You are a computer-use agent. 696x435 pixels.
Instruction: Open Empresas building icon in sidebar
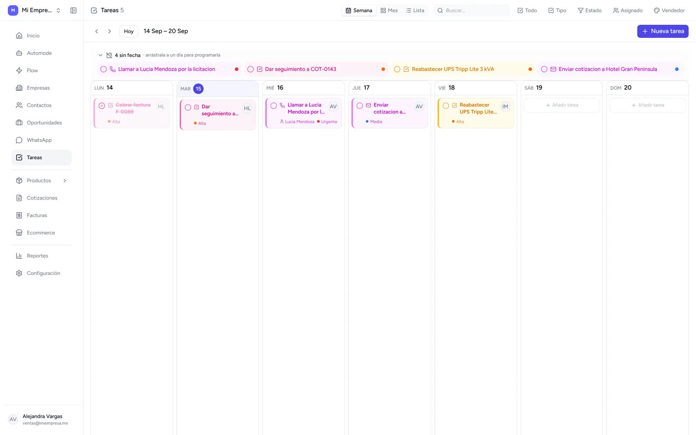(x=19, y=88)
